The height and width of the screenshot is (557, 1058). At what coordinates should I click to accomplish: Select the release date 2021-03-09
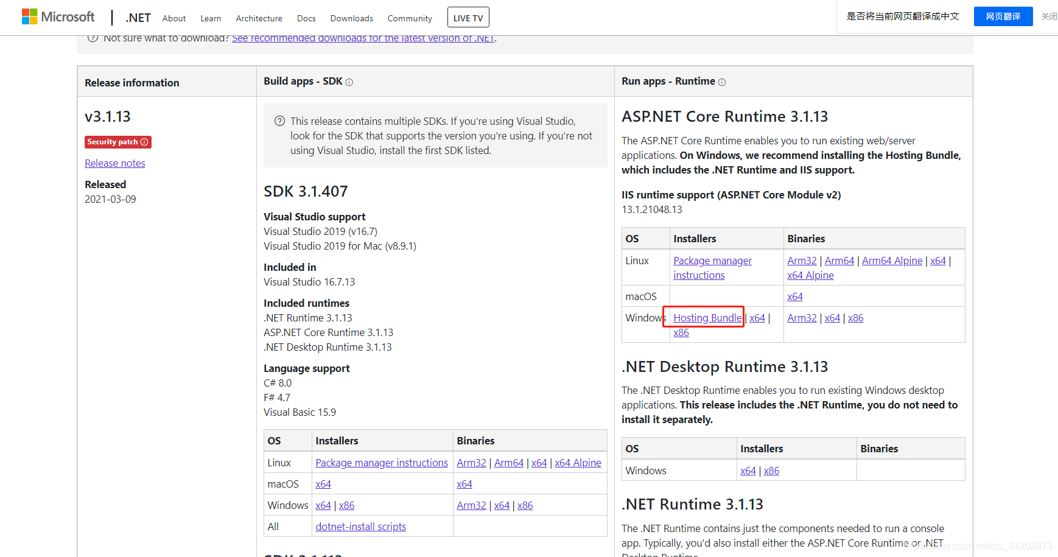pos(110,199)
